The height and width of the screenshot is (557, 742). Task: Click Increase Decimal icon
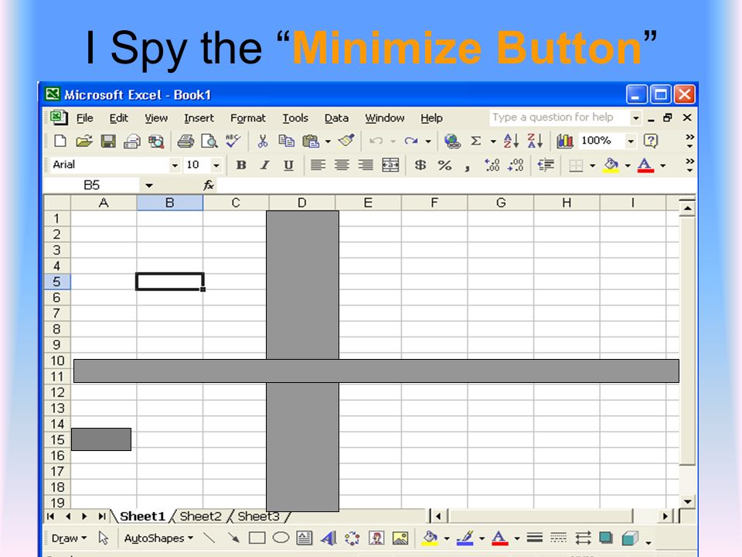492,165
